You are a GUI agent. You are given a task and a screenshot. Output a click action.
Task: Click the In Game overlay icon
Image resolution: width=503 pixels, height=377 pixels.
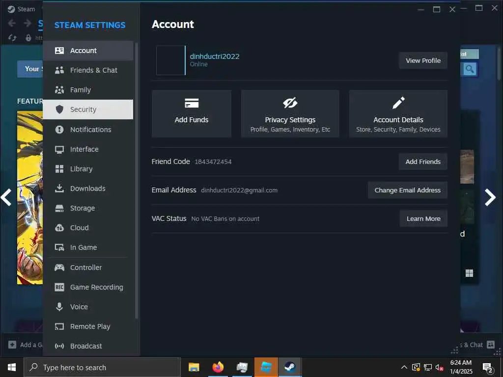point(59,247)
